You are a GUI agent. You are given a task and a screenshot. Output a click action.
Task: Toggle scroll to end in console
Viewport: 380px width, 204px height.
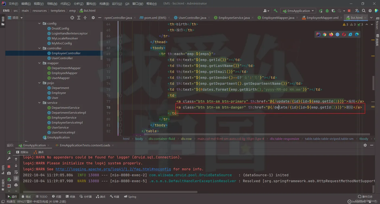[16, 179]
